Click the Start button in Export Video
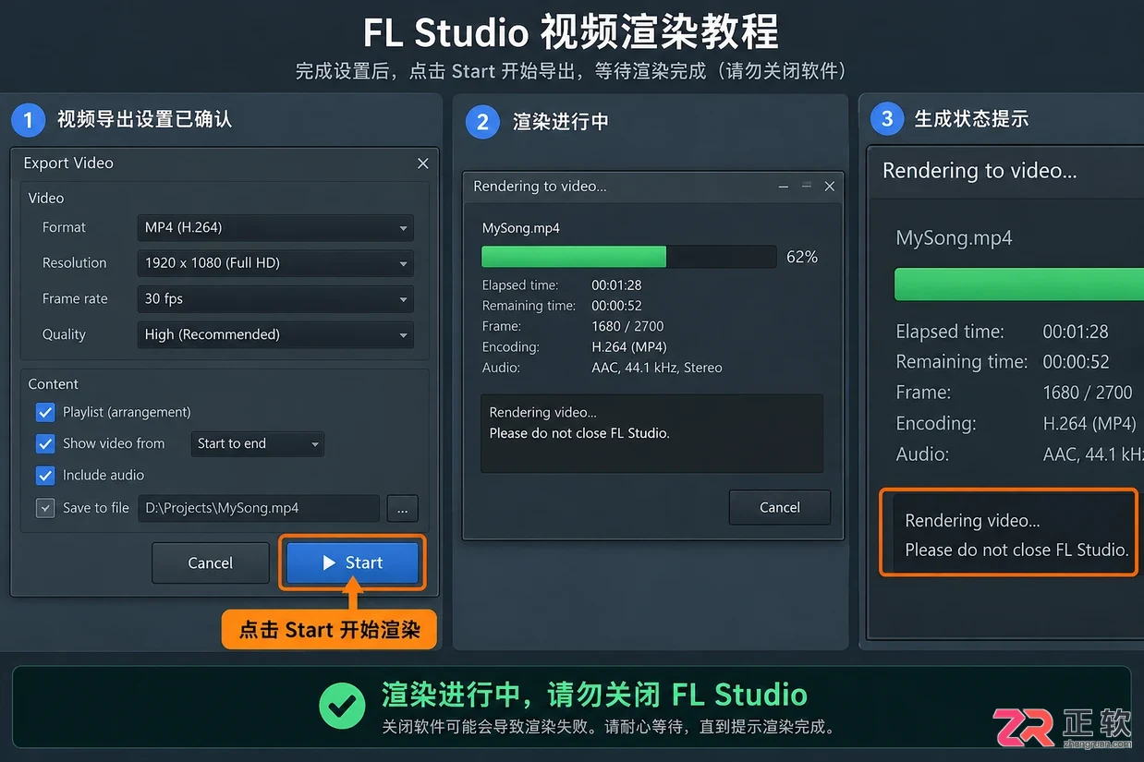Viewport: 1144px width, 762px height. coord(352,562)
